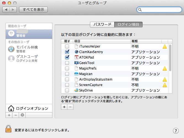Click the AirDisplayStatusItem document icon

(76, 79)
